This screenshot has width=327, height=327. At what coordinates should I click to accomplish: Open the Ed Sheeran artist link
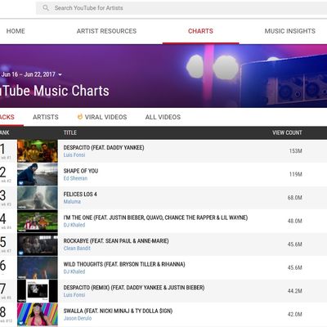(x=75, y=178)
